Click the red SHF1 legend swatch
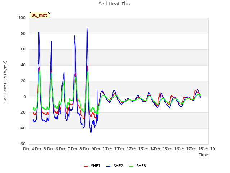The image size is (230, 173). pos(86,167)
